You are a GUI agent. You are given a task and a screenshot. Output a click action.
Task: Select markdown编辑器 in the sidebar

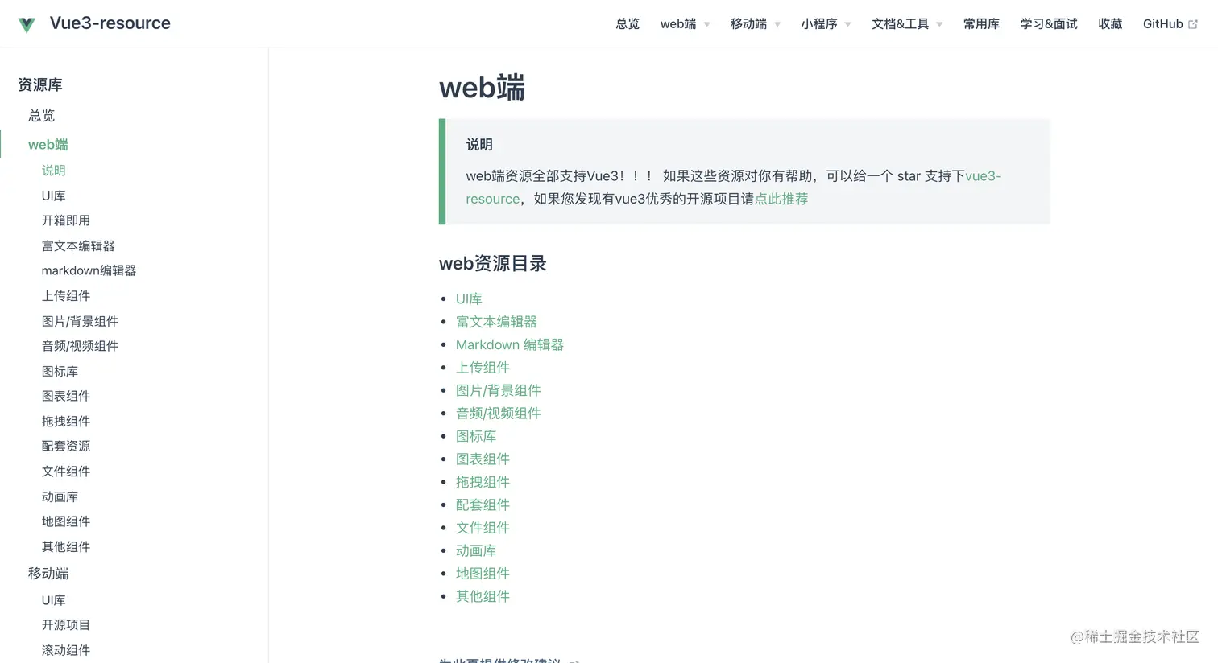click(x=89, y=270)
